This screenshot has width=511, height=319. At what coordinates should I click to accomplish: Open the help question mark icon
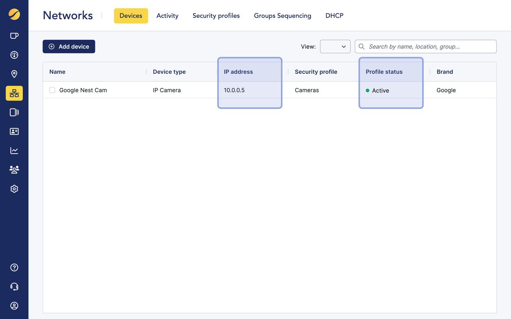pos(14,268)
